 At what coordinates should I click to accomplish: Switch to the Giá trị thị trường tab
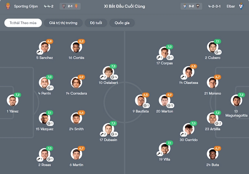[63, 23]
